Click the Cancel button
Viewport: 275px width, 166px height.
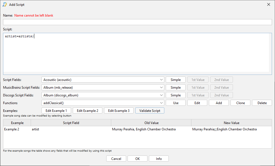(x=116, y=159)
